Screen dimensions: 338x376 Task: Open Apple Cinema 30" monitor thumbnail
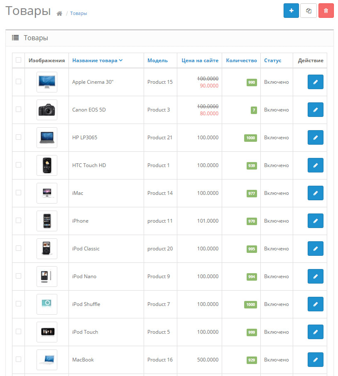(x=47, y=82)
